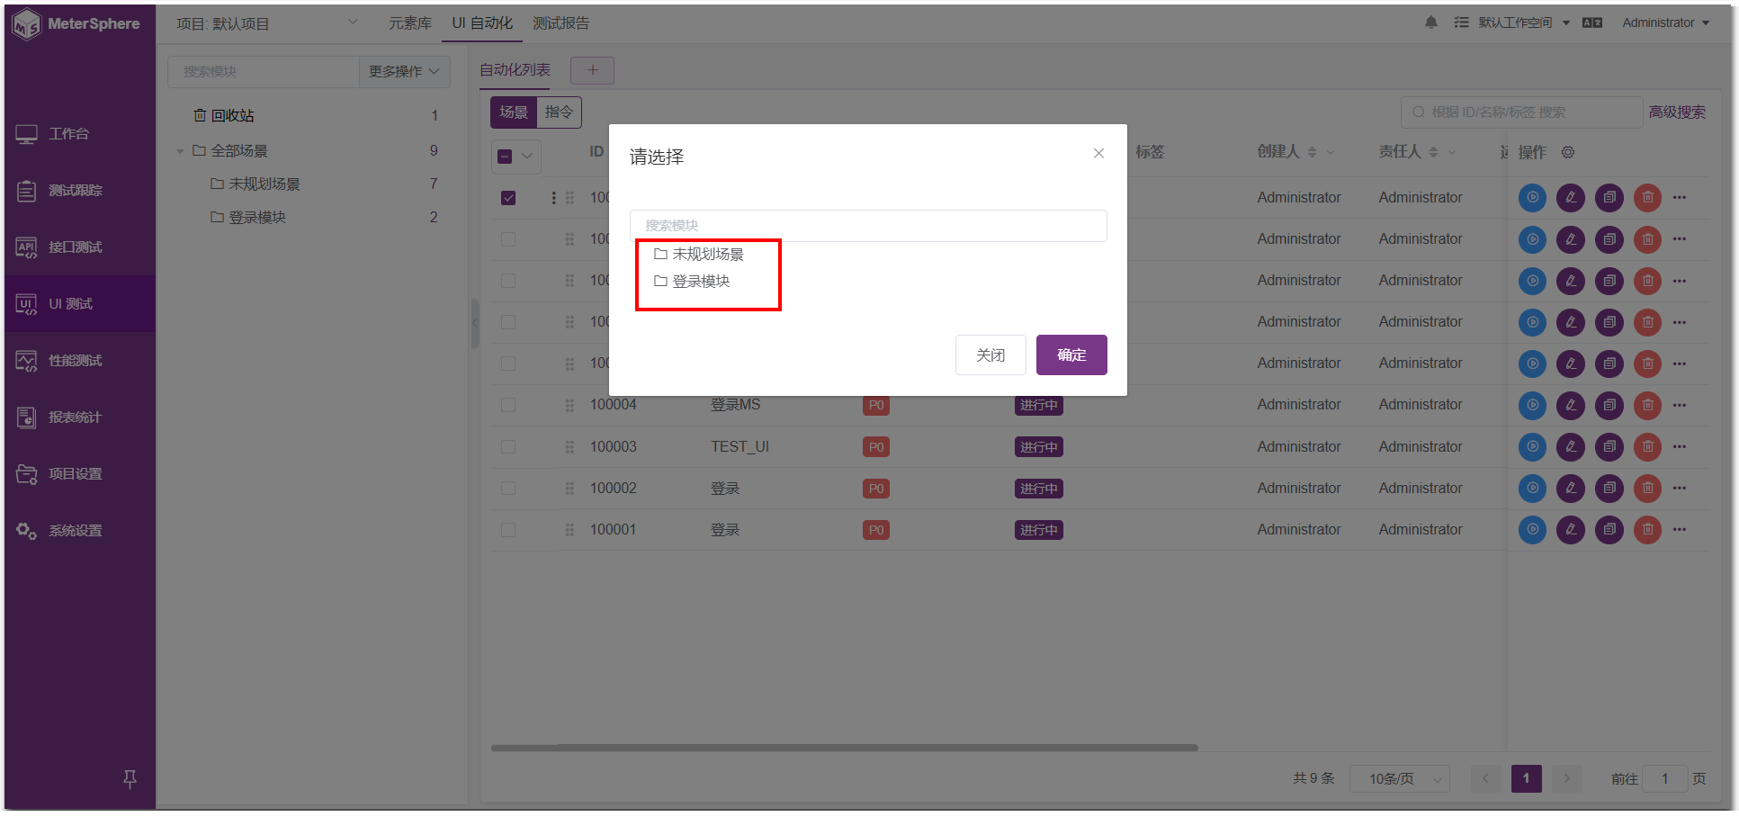Open the 更多操作 dropdown
1739x817 pixels.
(404, 71)
